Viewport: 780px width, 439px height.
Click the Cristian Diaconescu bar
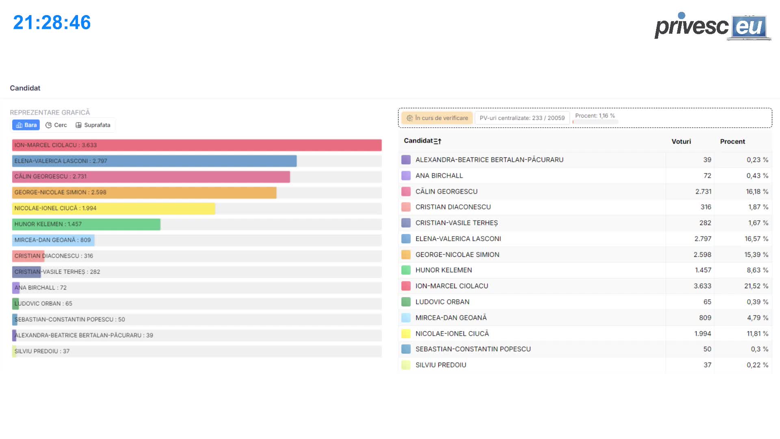[28, 256]
